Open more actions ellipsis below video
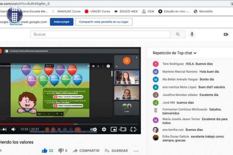The image size is (233, 155). (136, 150)
